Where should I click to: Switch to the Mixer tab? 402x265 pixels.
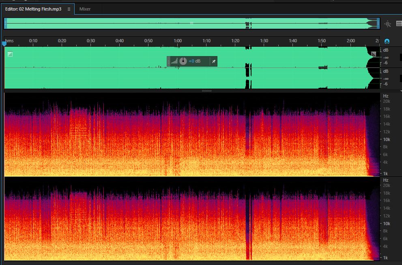(x=85, y=9)
